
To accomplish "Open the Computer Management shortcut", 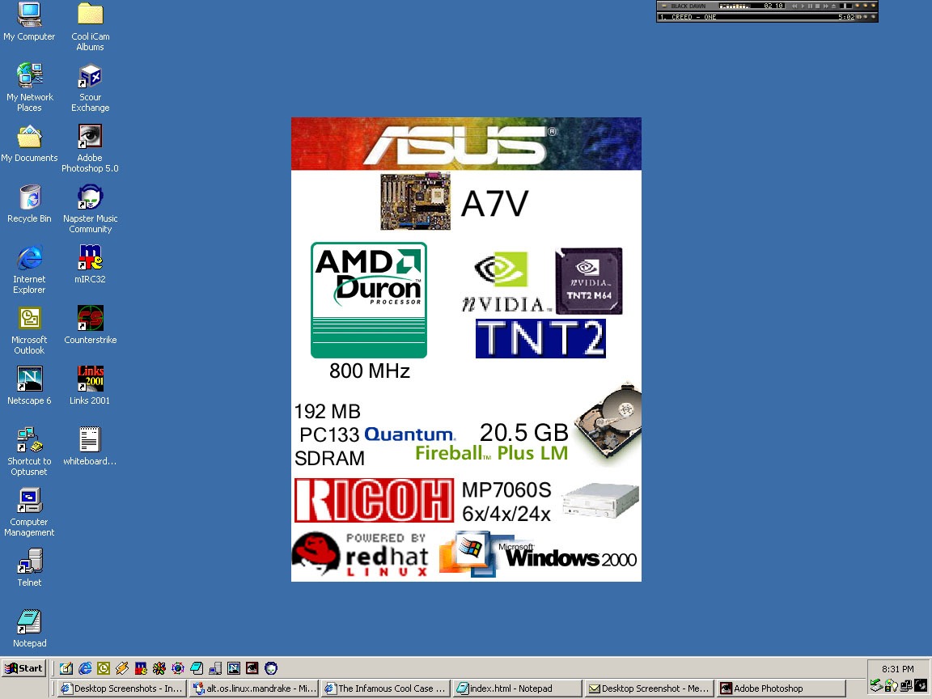I will [x=29, y=501].
